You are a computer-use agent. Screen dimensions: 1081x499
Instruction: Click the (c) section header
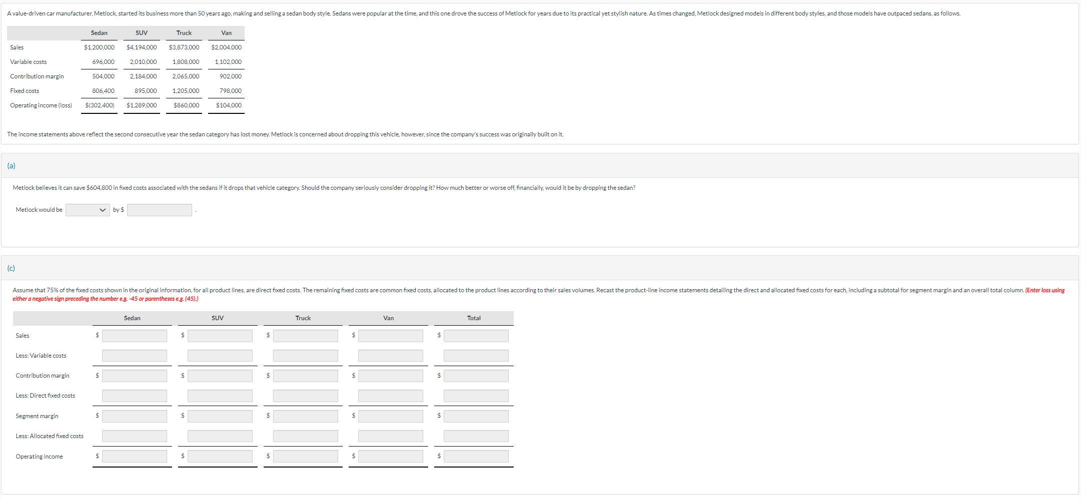point(540,268)
